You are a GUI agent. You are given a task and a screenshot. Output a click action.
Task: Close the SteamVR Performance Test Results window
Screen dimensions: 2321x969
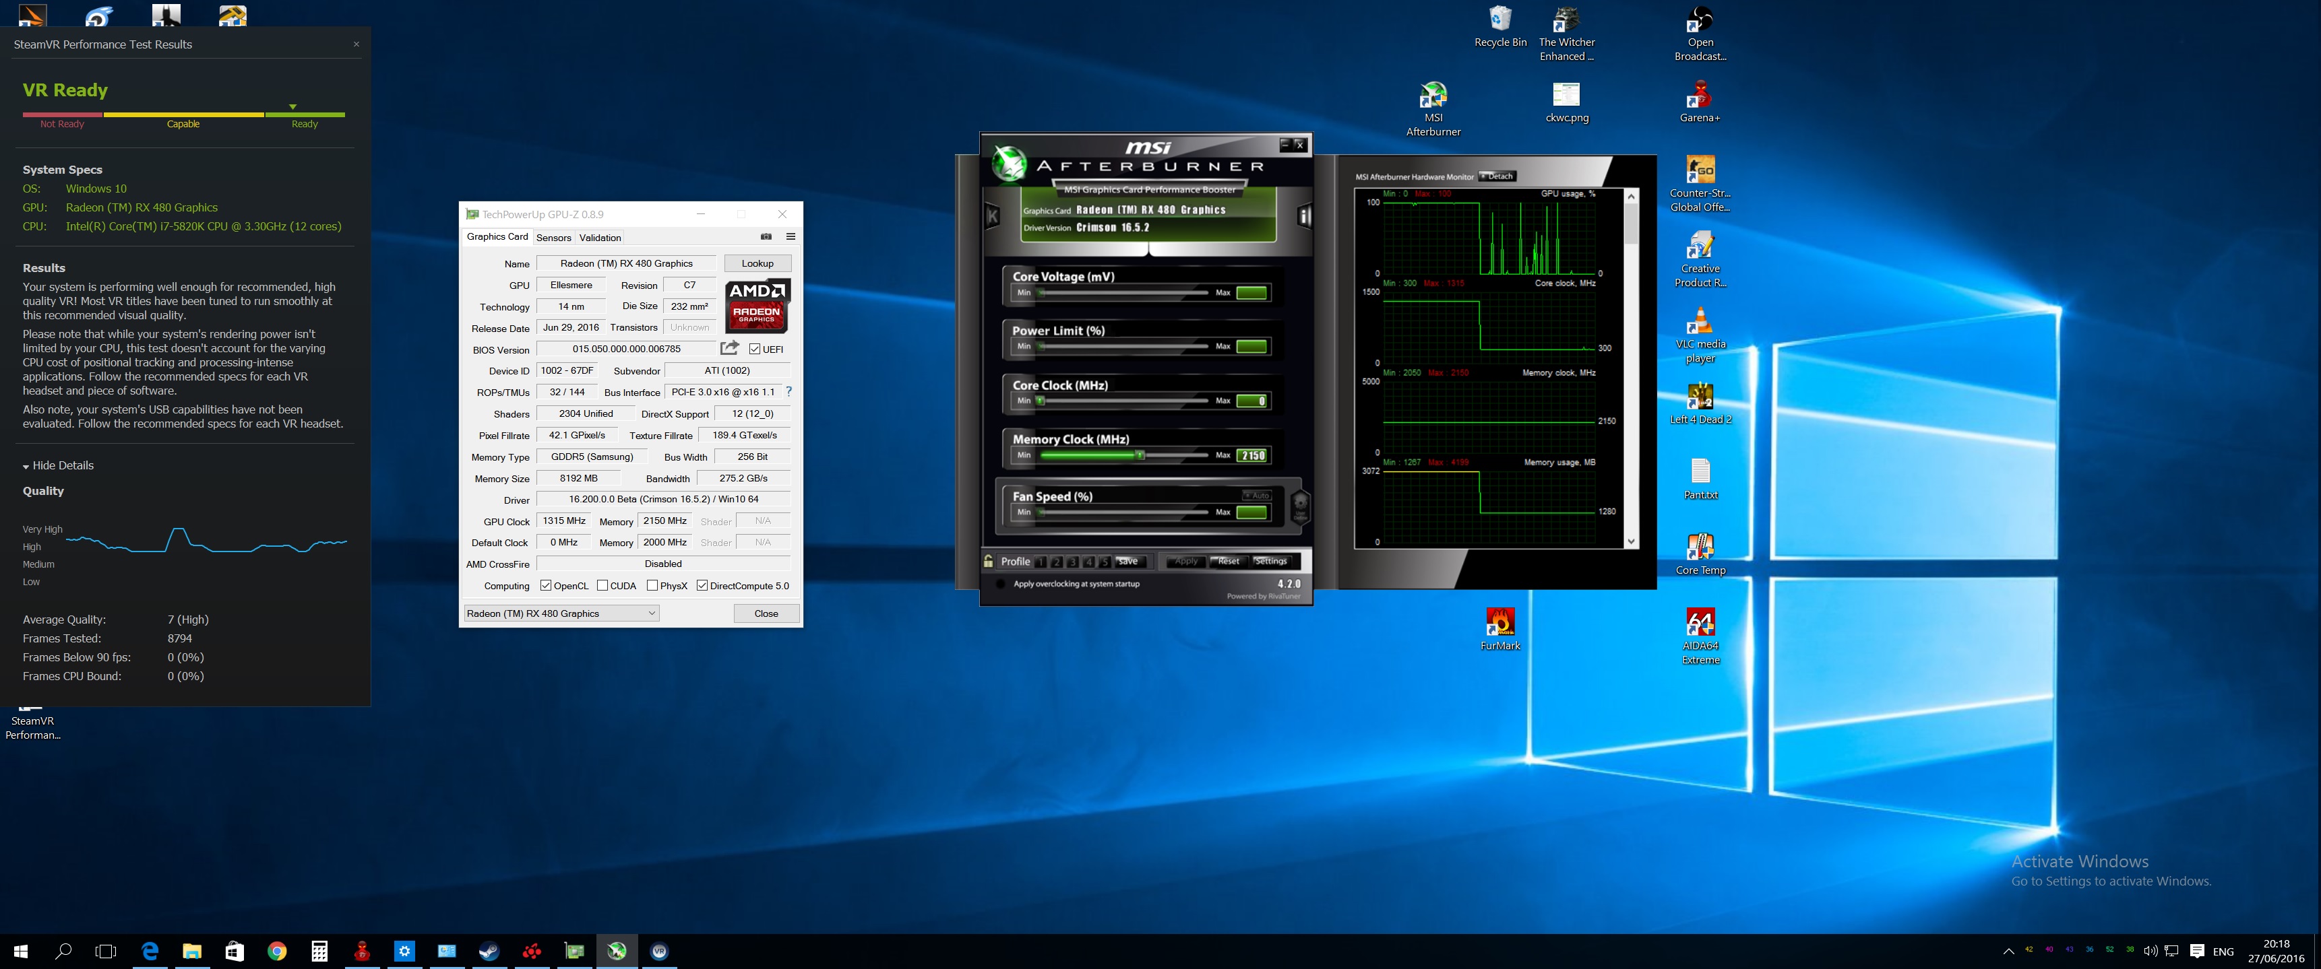tap(356, 43)
